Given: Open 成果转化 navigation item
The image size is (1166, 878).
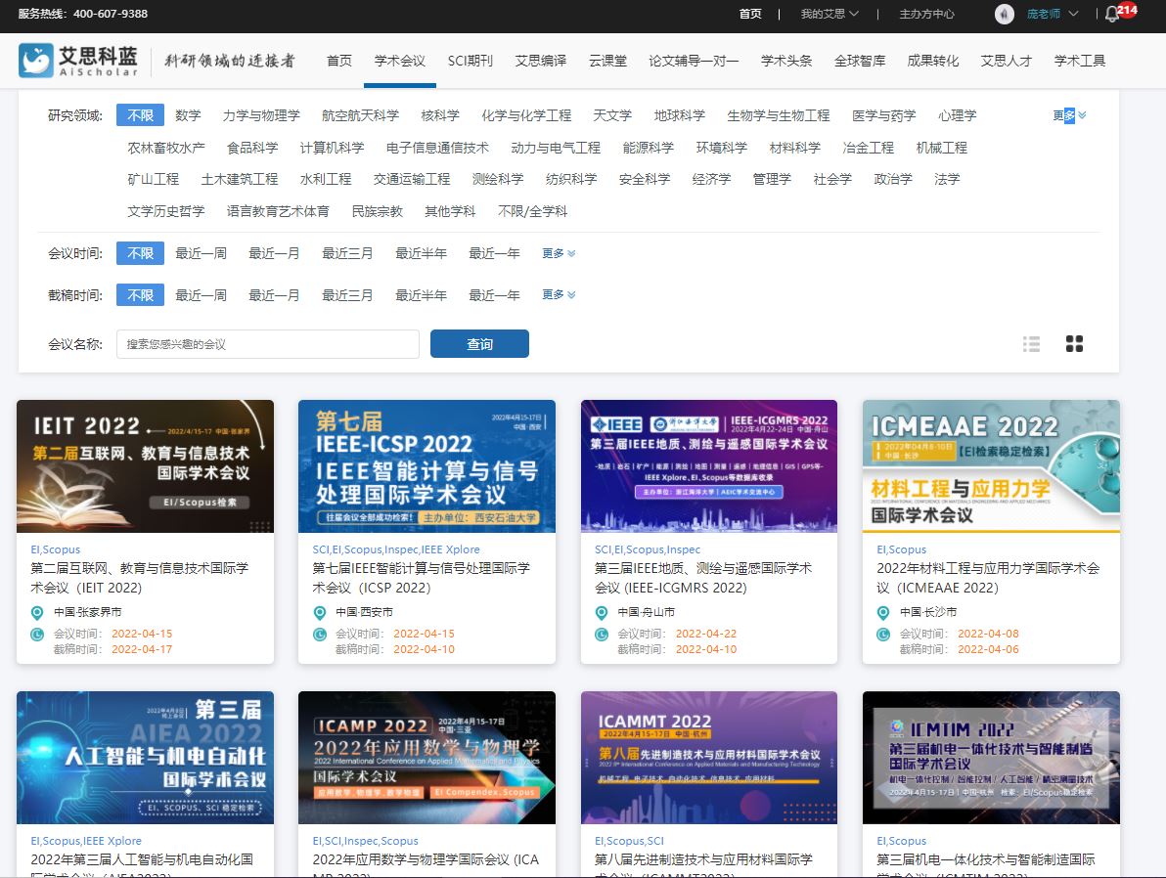Looking at the screenshot, I should click(933, 61).
